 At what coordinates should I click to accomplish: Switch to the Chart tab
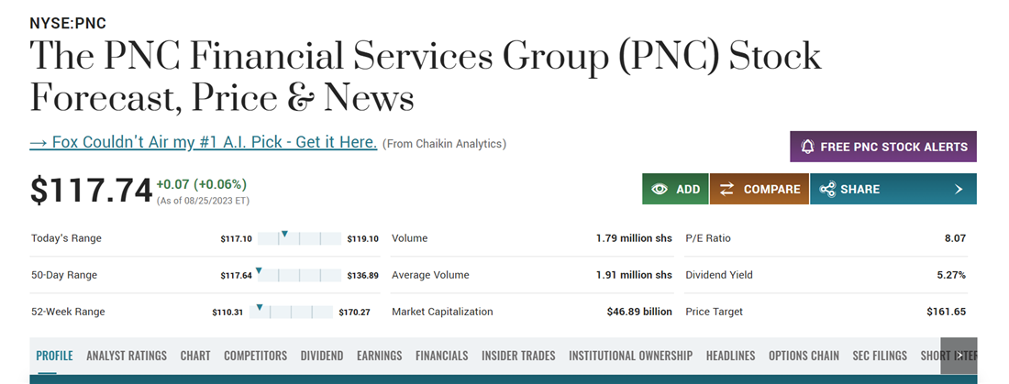pyautogui.click(x=195, y=356)
